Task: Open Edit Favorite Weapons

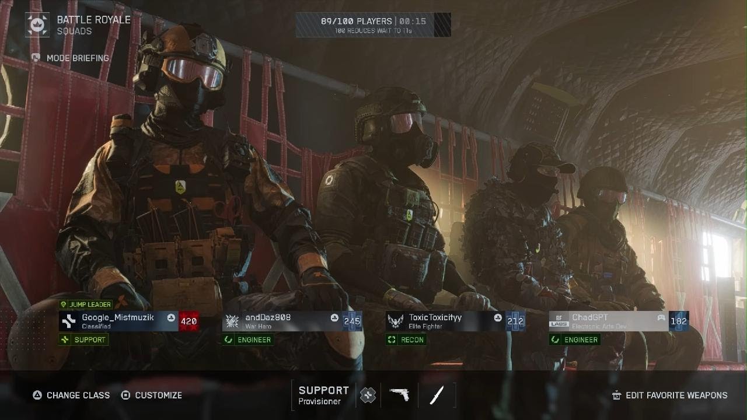Action: point(677,395)
